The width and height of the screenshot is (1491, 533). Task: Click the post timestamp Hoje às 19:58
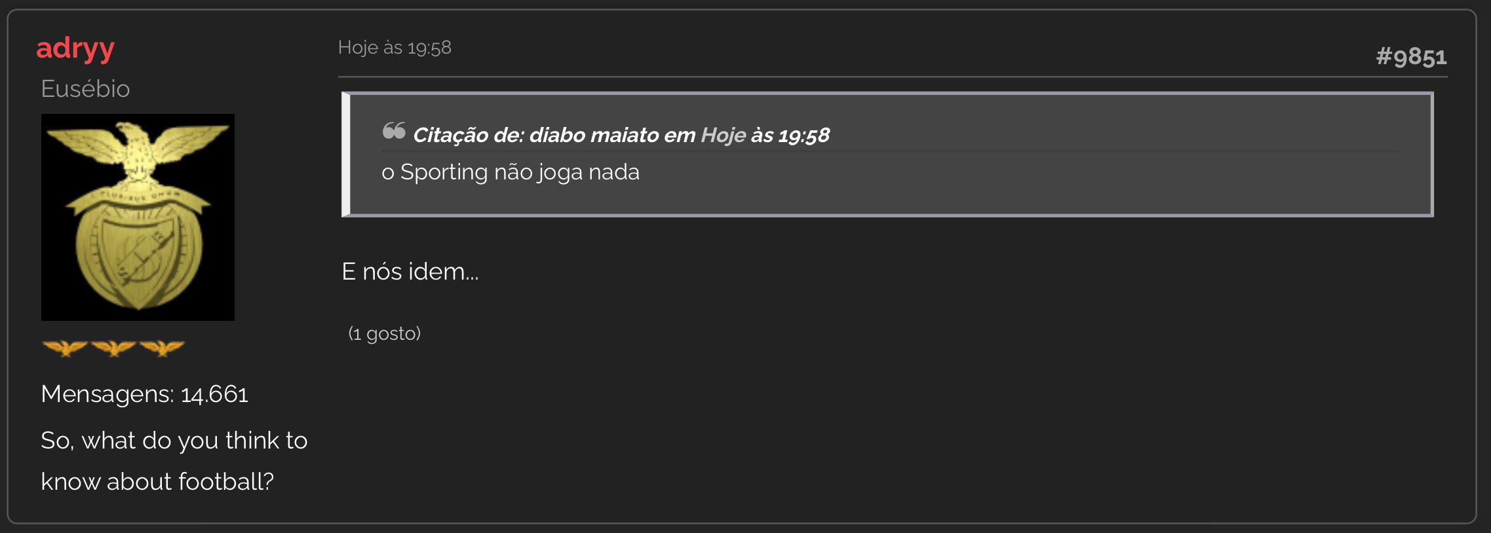[x=395, y=48]
